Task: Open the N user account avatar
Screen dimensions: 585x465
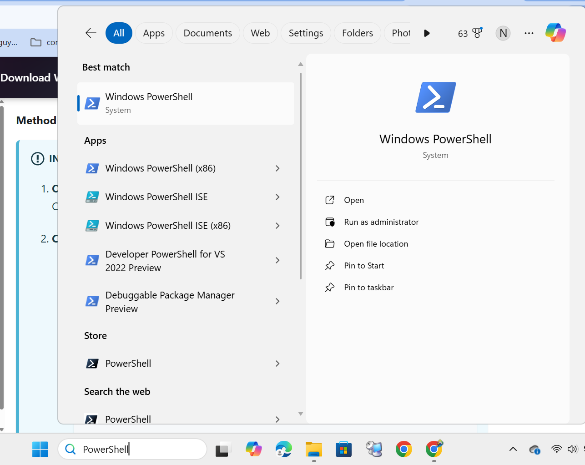Action: pos(503,33)
